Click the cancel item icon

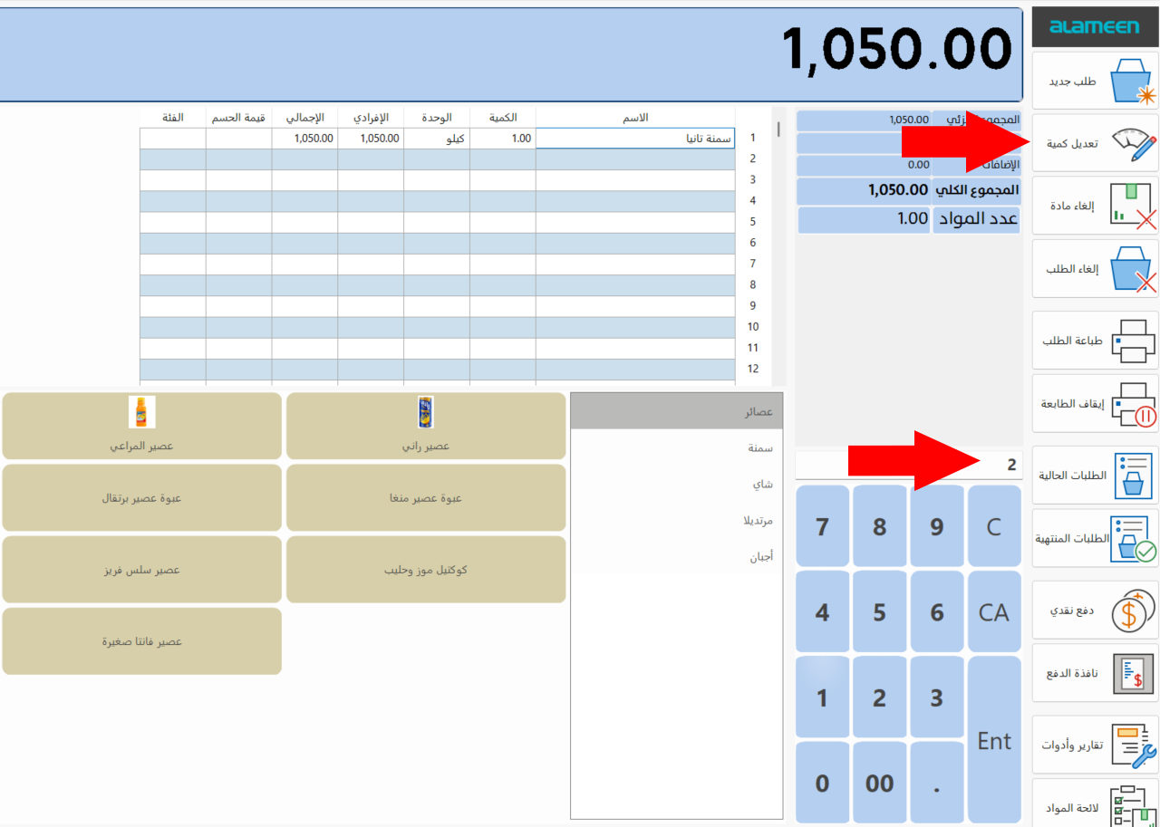1134,205
